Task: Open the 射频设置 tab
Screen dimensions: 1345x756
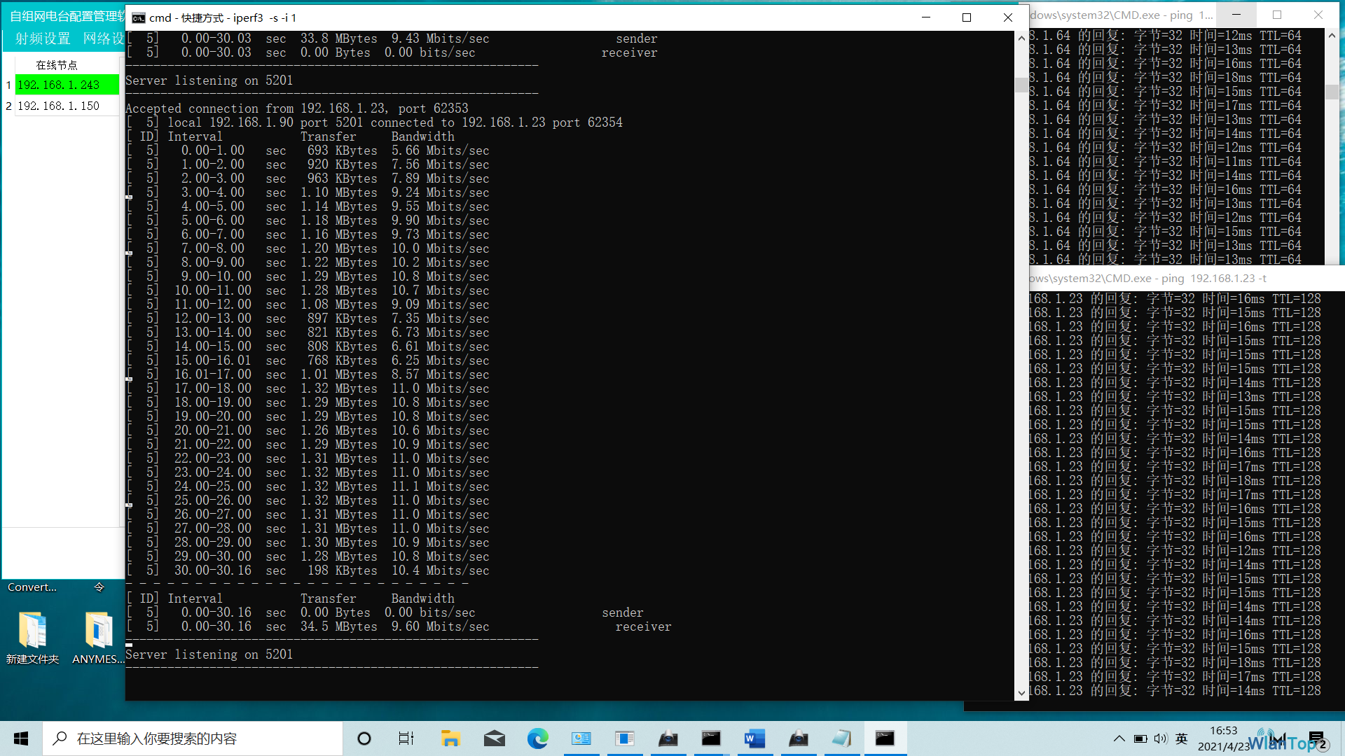Action: (43, 38)
